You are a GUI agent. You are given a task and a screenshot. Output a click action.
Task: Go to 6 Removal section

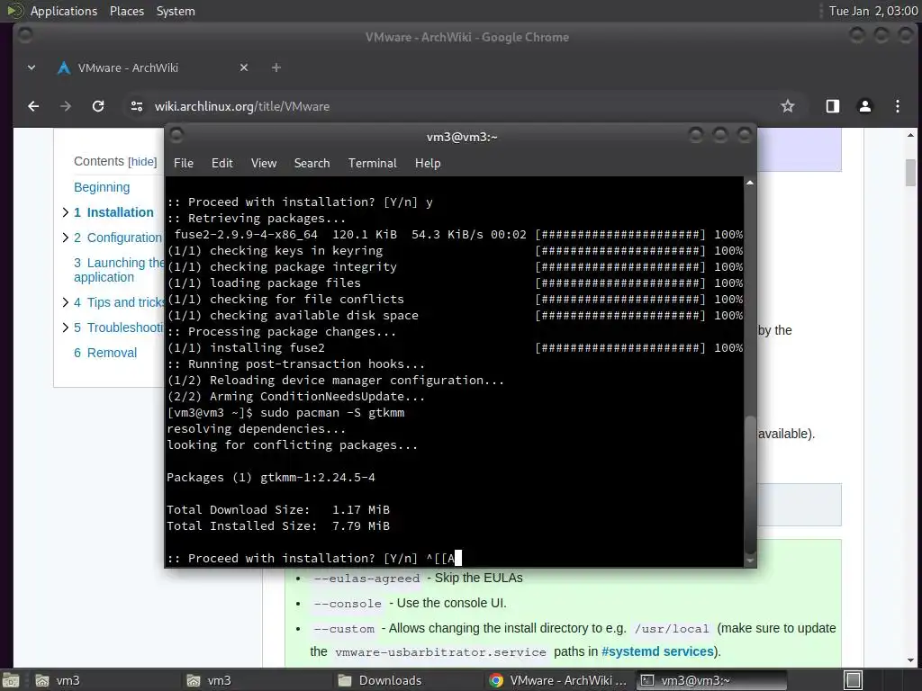click(x=105, y=353)
